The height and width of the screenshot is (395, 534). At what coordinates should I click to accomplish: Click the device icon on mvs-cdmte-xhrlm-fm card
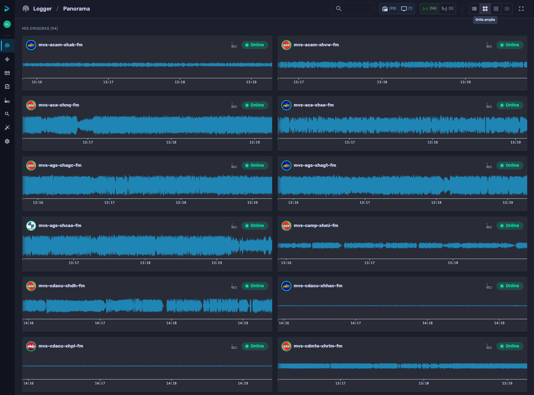tap(489, 346)
